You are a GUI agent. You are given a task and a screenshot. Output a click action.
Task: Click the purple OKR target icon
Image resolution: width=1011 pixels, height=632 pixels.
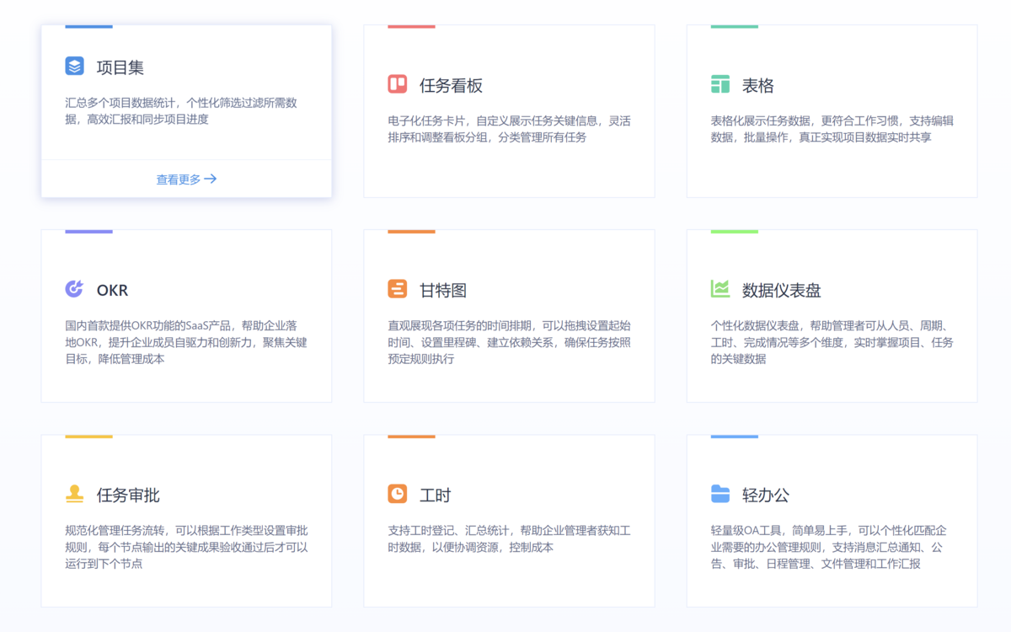74,289
